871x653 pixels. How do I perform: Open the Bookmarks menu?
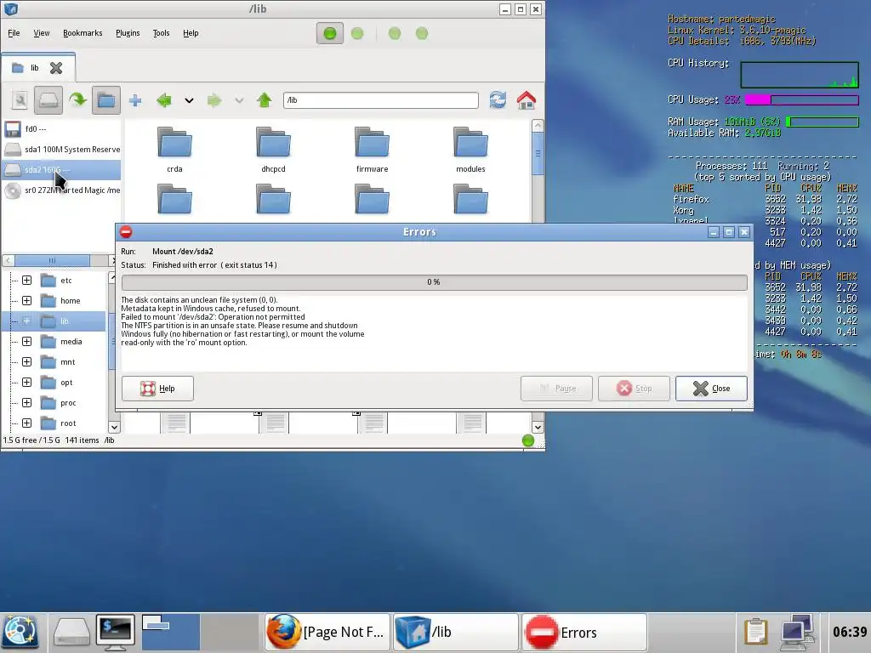click(x=83, y=33)
